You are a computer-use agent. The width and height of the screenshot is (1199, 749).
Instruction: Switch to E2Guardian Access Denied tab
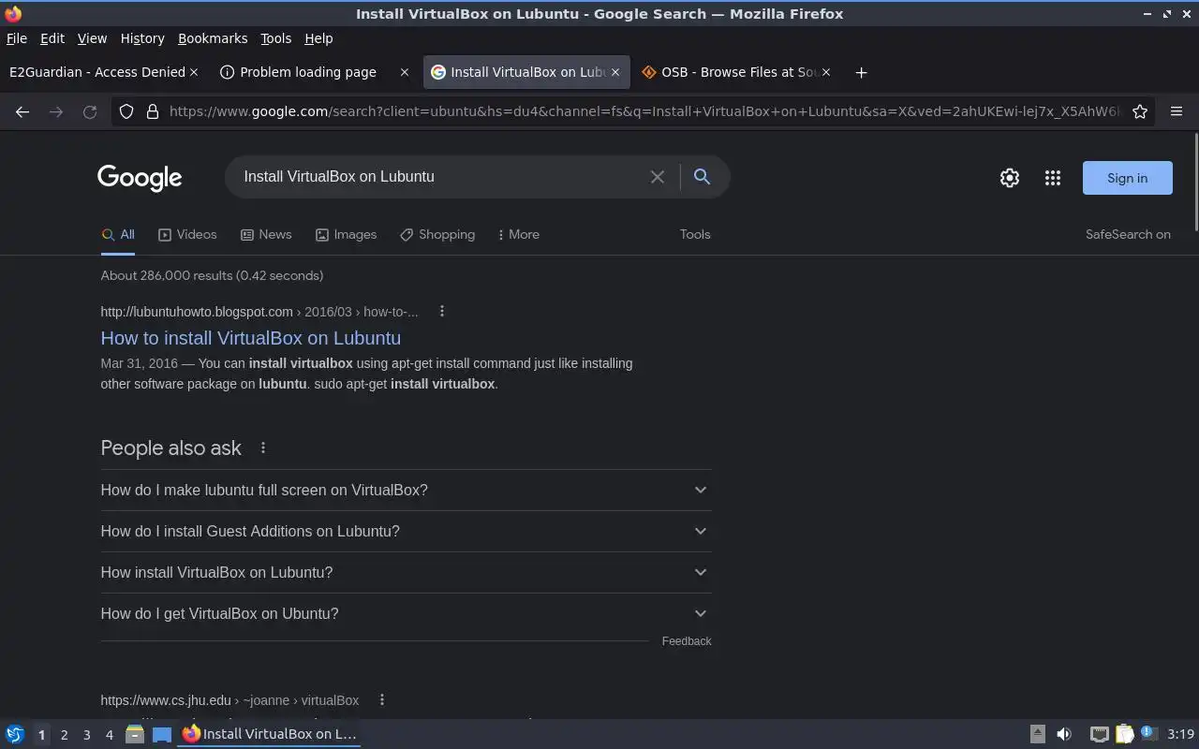click(96, 72)
